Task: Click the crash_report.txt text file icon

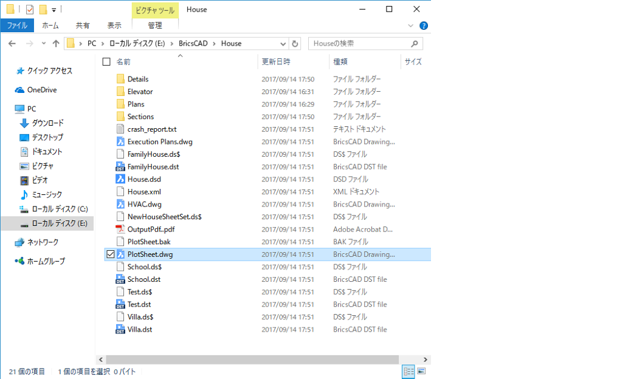Action: point(120,129)
